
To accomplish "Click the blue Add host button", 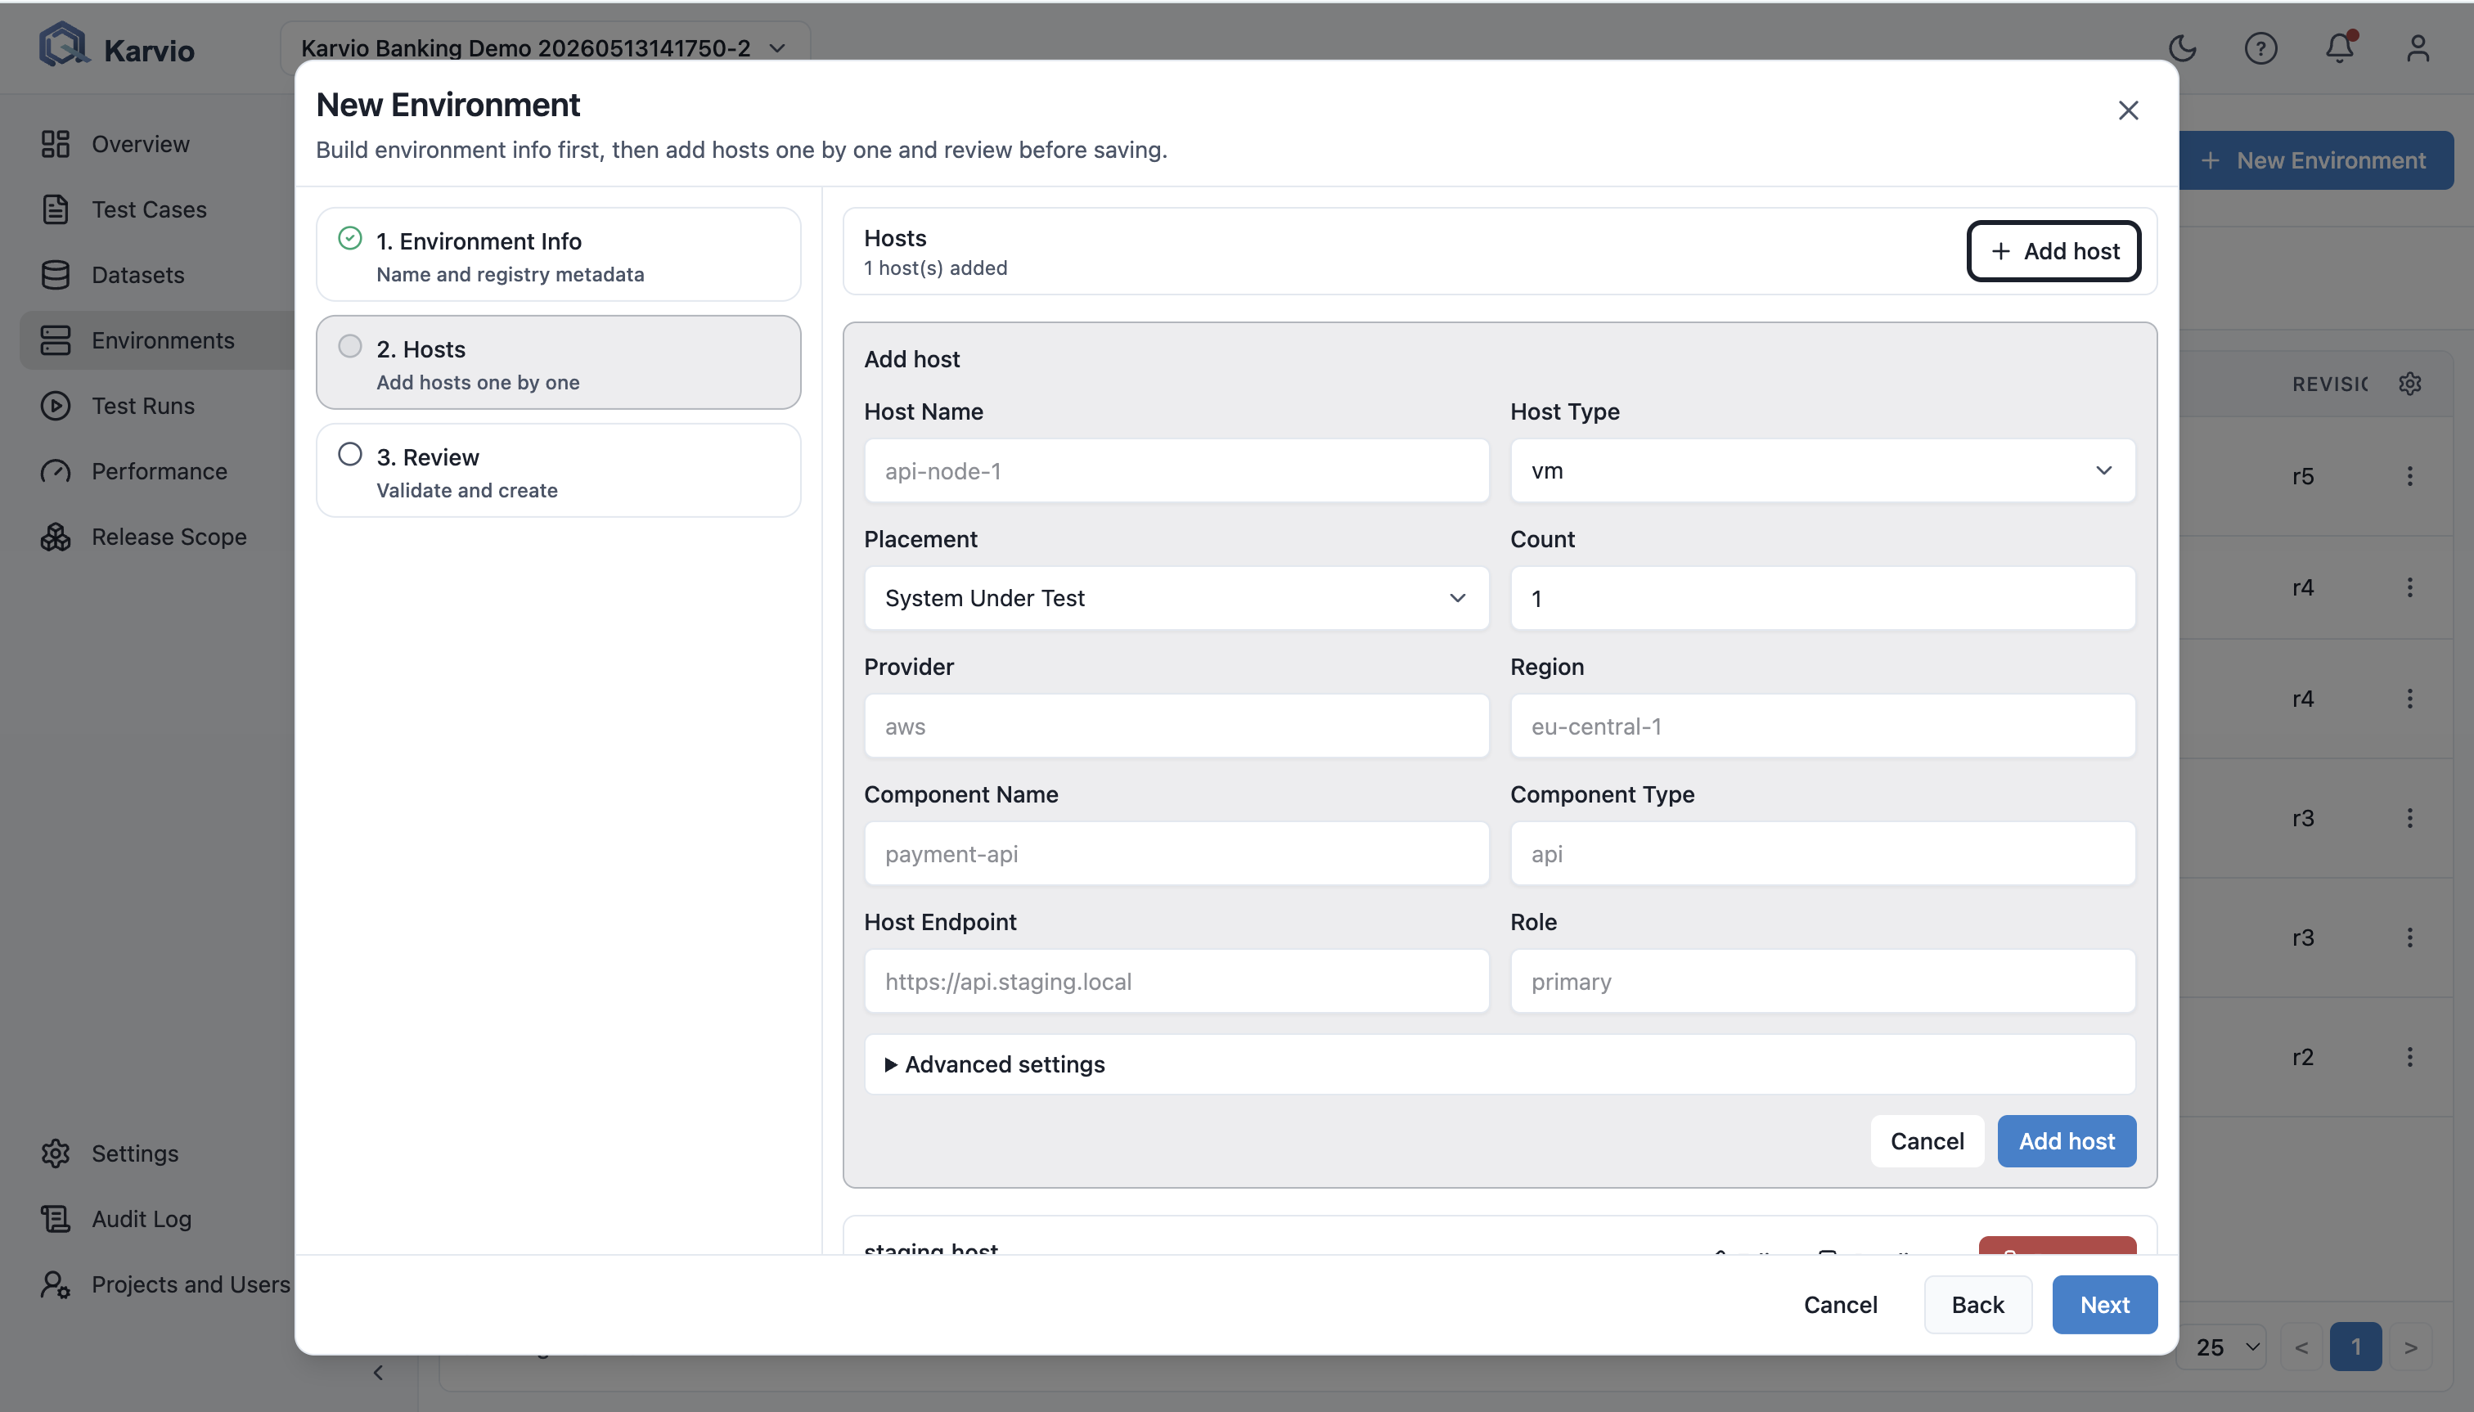I will [x=2067, y=1141].
